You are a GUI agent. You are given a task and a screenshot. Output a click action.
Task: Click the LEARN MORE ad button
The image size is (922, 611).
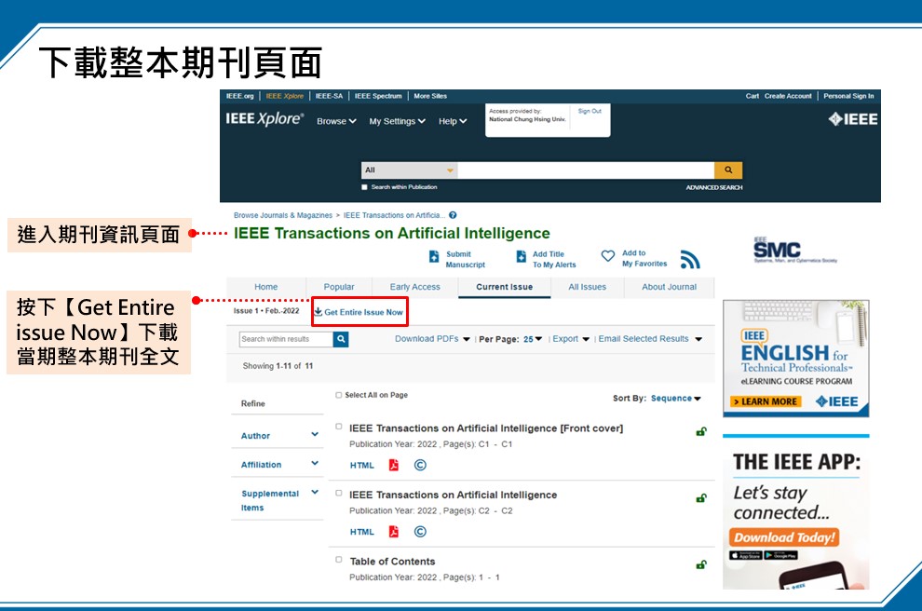tap(765, 401)
